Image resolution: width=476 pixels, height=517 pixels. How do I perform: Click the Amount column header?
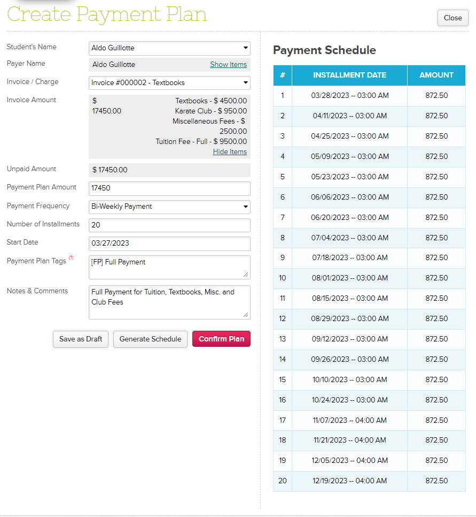[x=436, y=75]
